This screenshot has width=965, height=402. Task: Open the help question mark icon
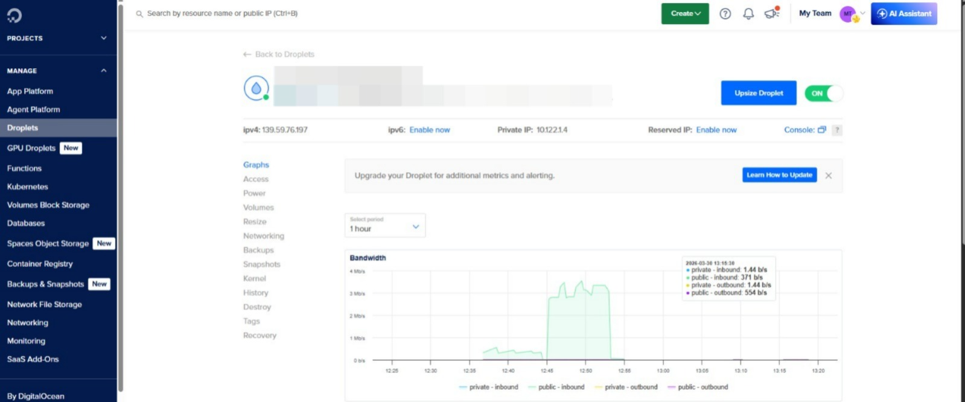click(725, 14)
